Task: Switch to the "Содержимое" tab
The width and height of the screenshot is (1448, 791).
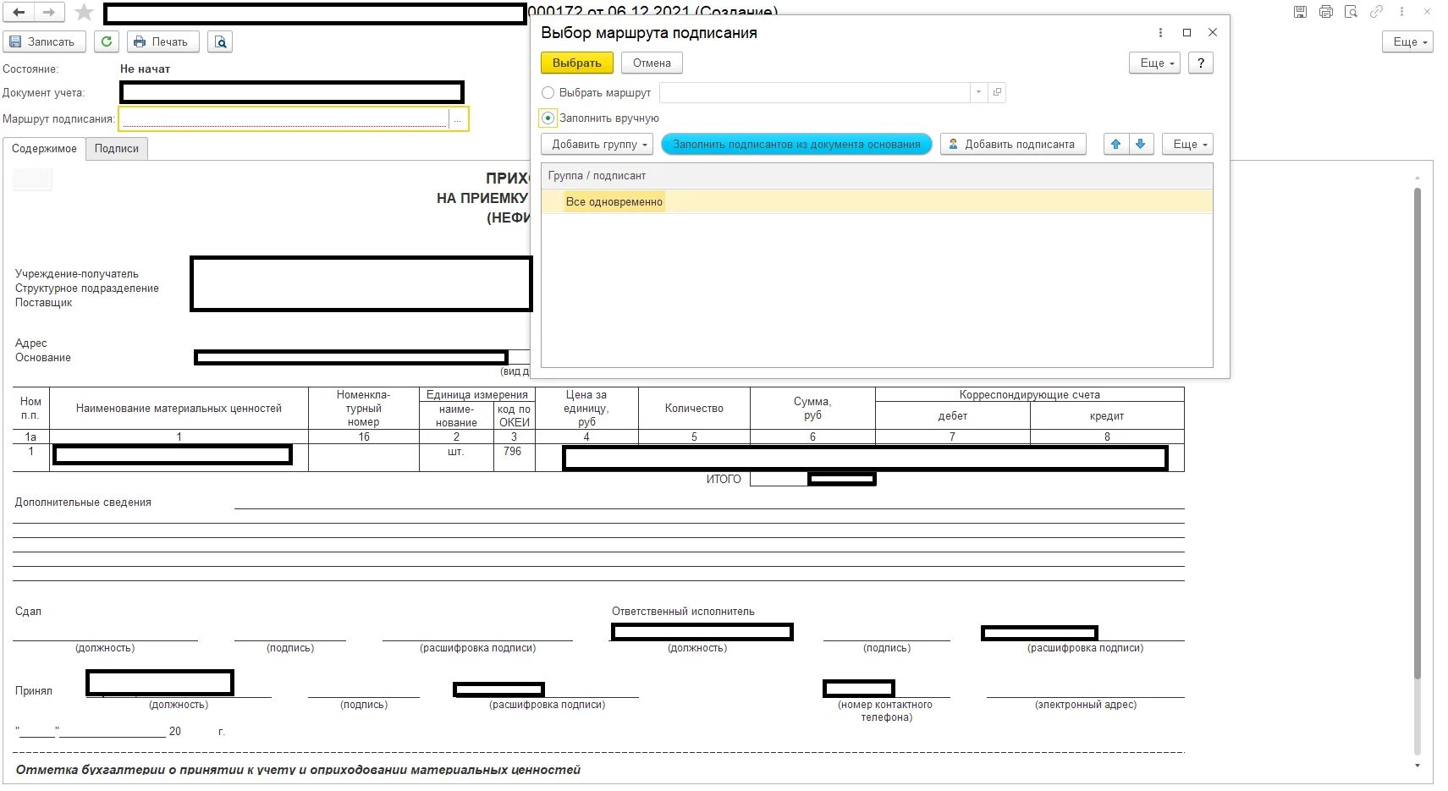Action: 44,149
